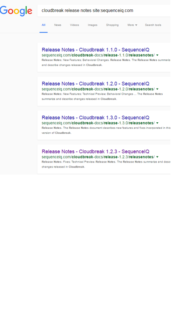176x334 pixels.
Task: Expand the More dropdown menu
Action: [132, 25]
